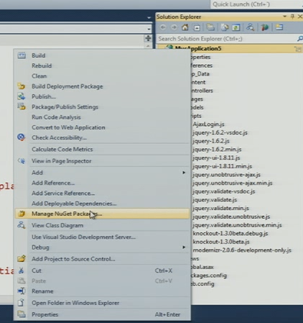Click the Build icon in the context menu

point(22,55)
